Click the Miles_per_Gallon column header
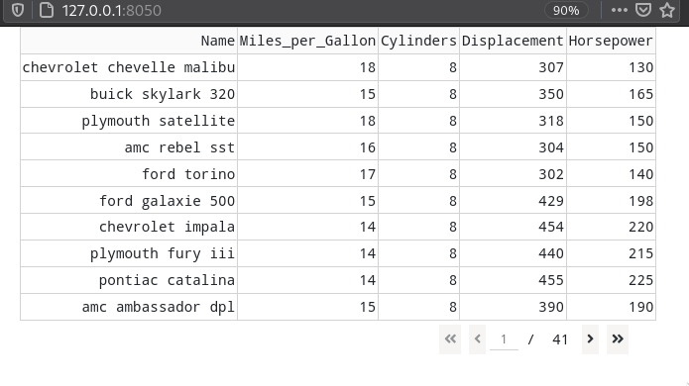The width and height of the screenshot is (689, 386). pos(307,41)
